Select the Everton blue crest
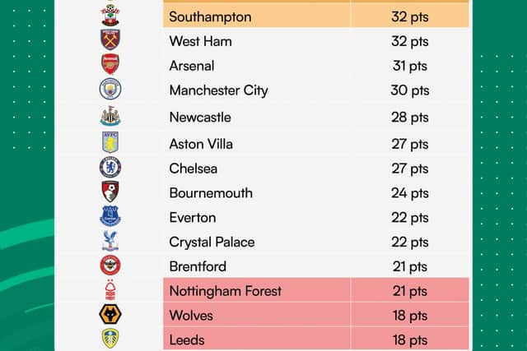Viewport: 527px width, 351px height. [x=110, y=216]
